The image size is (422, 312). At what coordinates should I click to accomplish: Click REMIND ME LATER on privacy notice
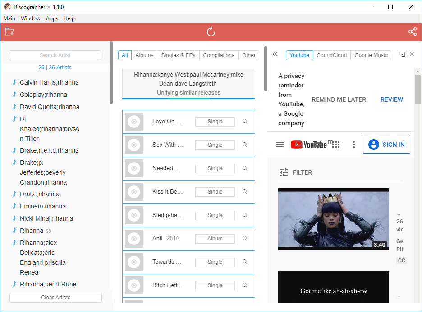(339, 99)
